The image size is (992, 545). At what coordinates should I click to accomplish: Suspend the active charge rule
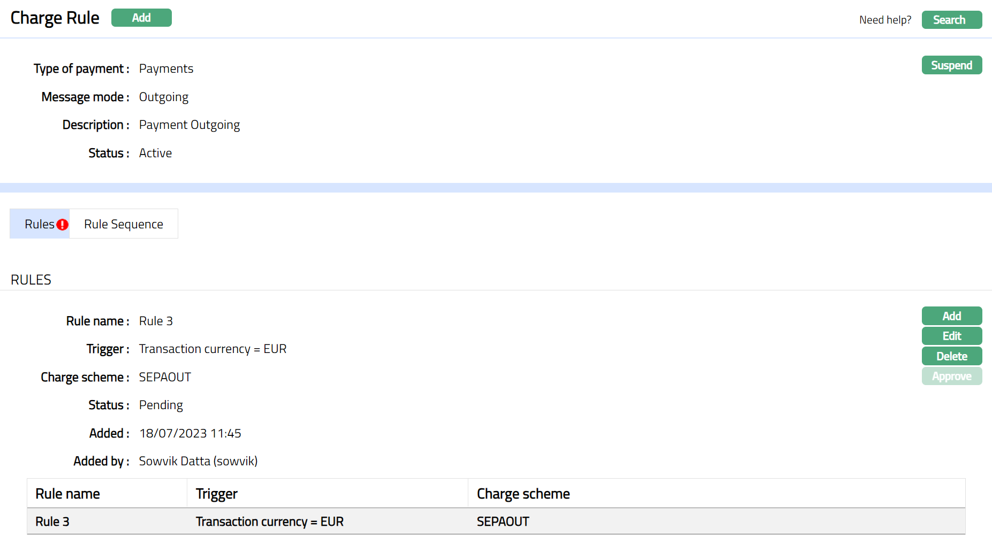pos(951,65)
